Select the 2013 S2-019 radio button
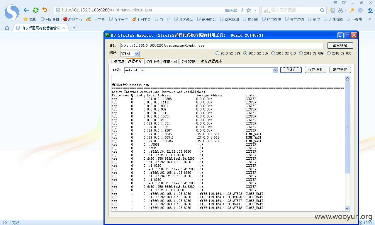This screenshot has height=225, width=375. click(x=217, y=53)
